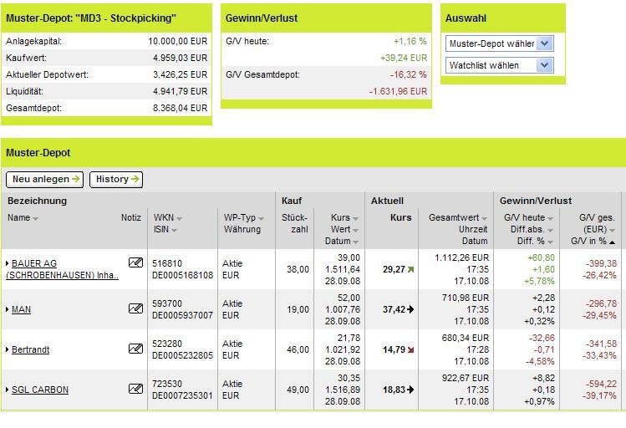Open the Muster-Depot wählen dropdown
The height and width of the screenshot is (428, 626).
pos(544,43)
